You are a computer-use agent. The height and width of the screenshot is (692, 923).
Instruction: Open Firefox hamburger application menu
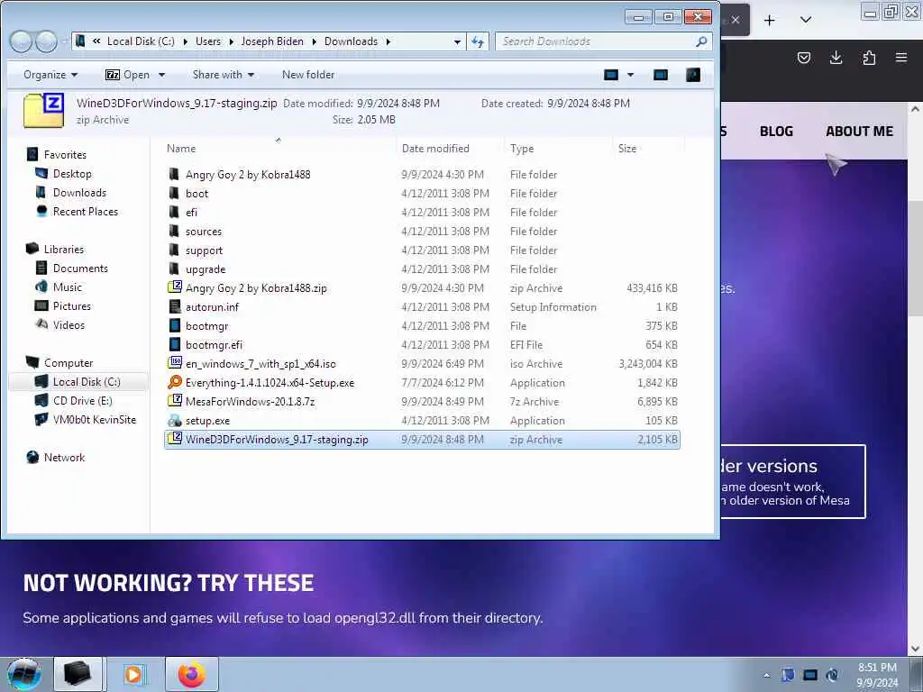click(x=901, y=58)
